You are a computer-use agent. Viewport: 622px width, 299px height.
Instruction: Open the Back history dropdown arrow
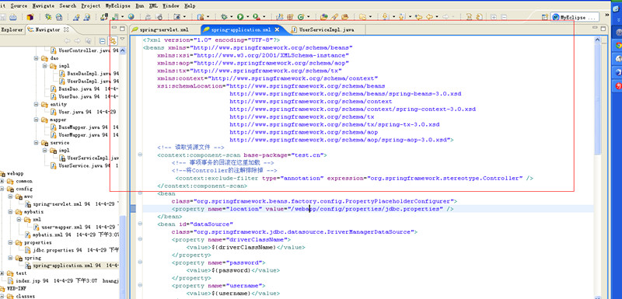[437, 16]
